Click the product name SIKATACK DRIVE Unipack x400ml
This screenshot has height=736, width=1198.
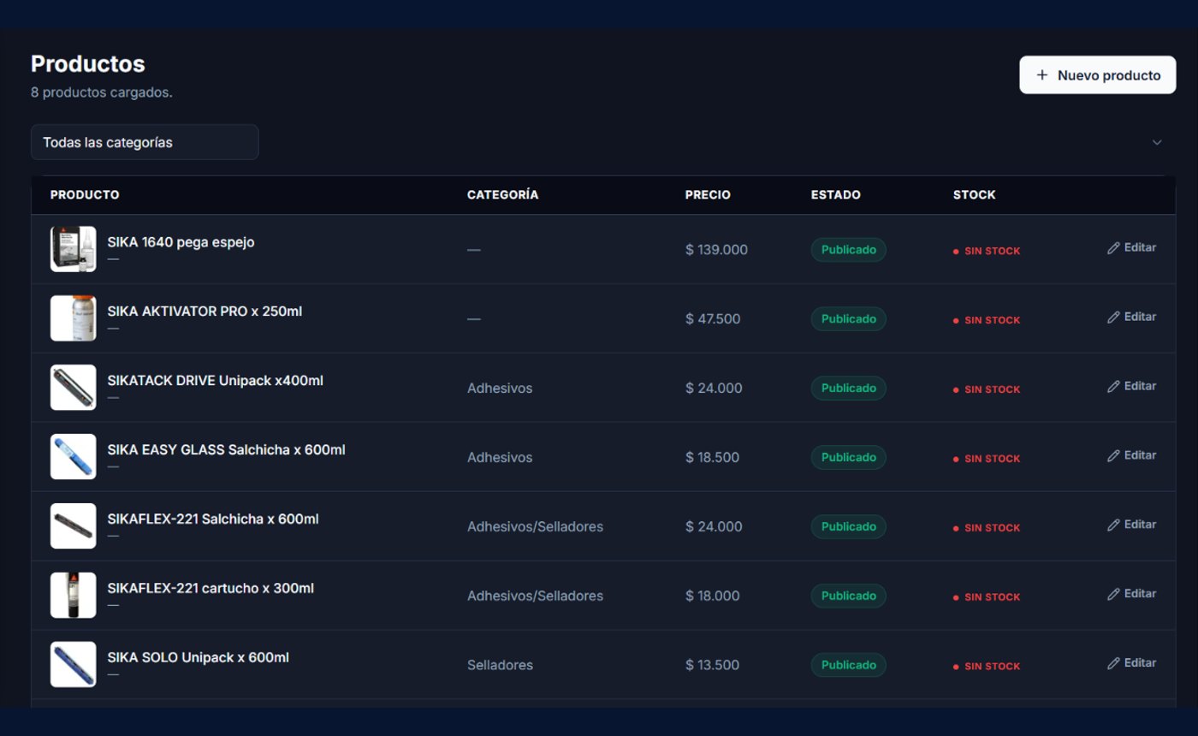click(215, 381)
